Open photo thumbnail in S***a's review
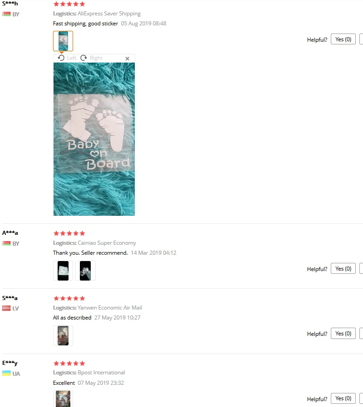The image size is (363, 407). (63, 336)
